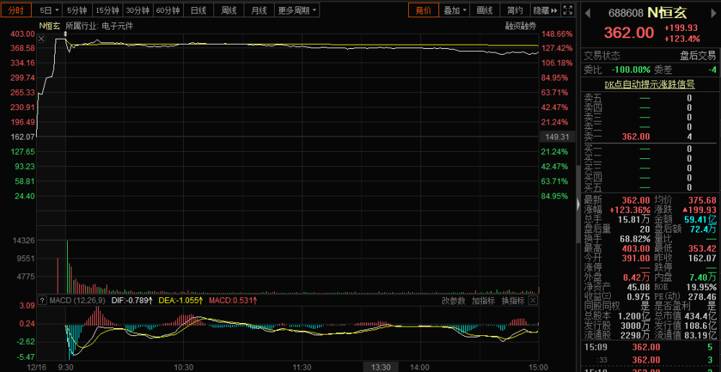Close the chart overlay X box
Viewport: 721px width, 372px height.
pos(41,39)
